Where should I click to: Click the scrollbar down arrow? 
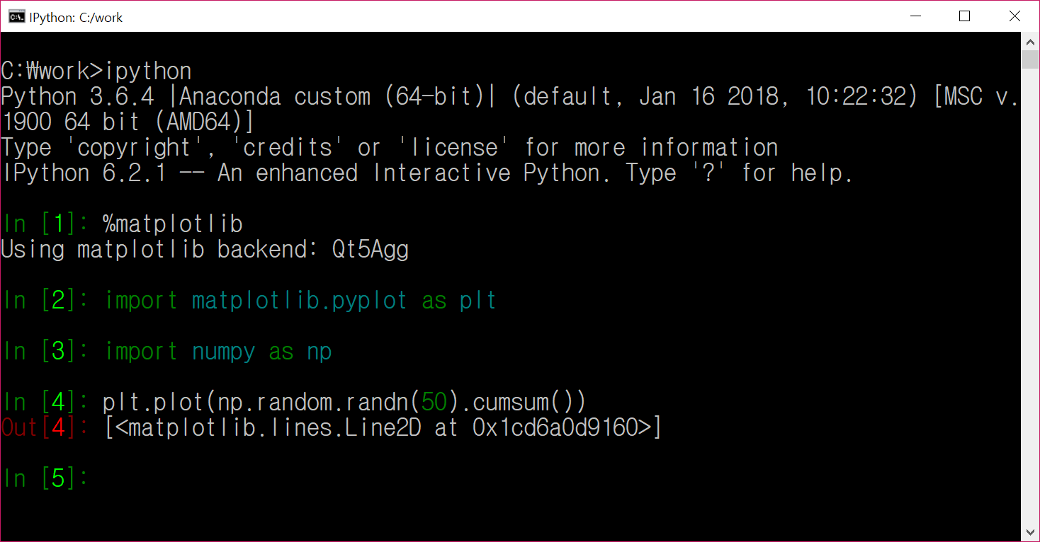[1030, 532]
